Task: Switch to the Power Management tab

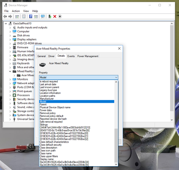Action: pyautogui.click(x=88, y=56)
